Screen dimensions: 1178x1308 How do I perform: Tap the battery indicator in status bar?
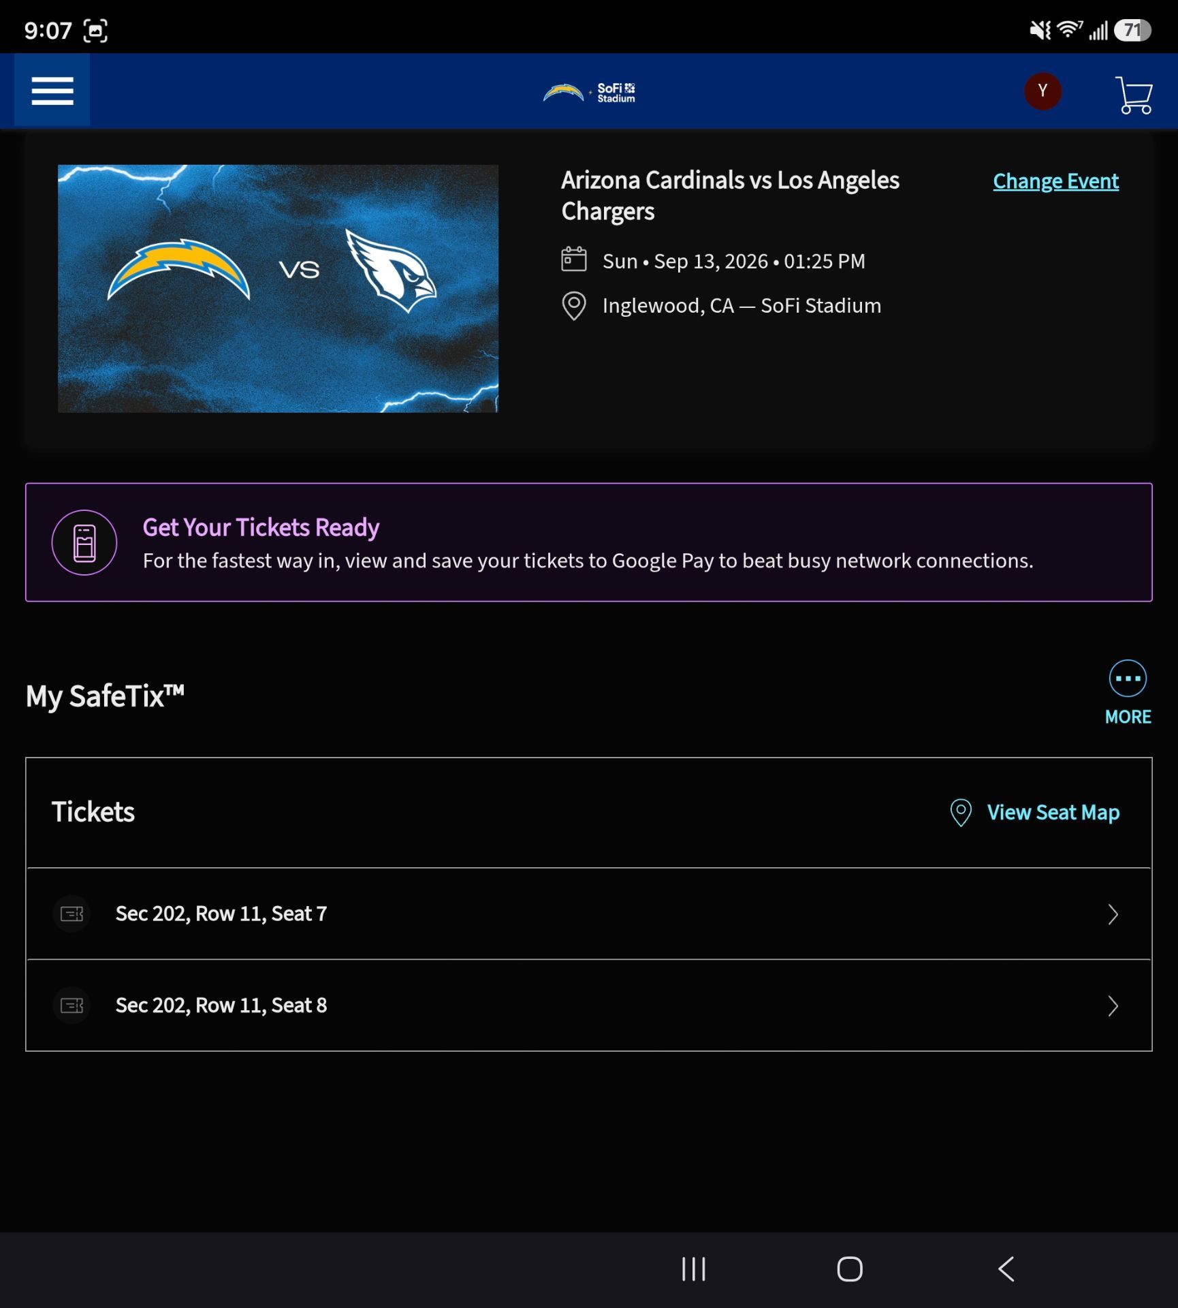point(1132,30)
